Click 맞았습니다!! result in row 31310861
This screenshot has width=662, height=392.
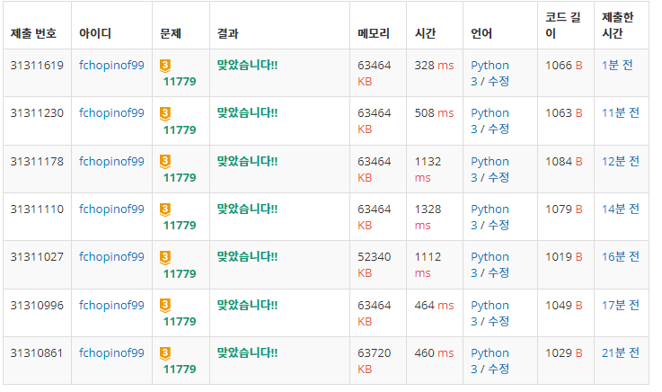[x=247, y=352]
